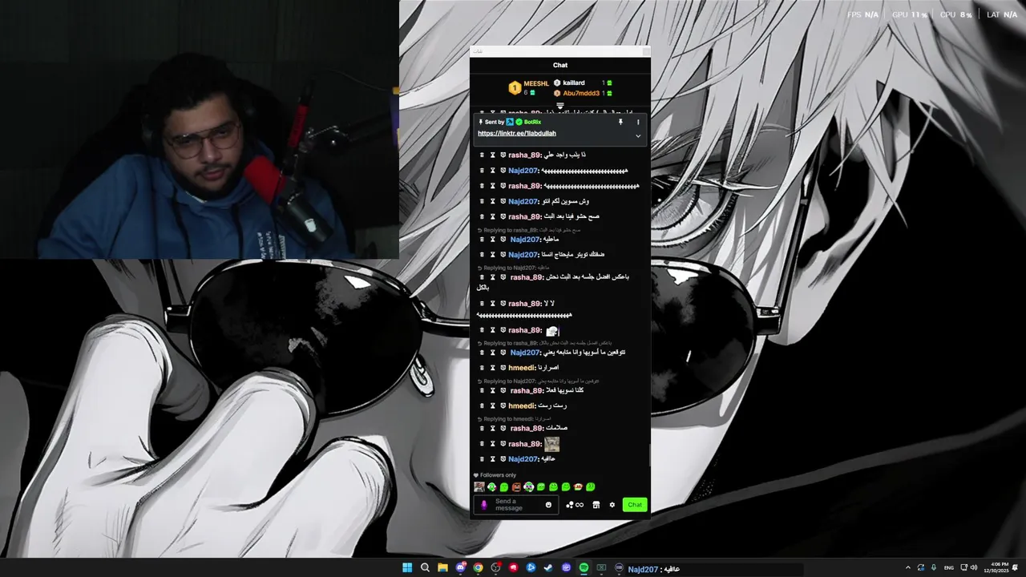
Task: Timeout Najd207 on the first arrows message
Action: 492,171
